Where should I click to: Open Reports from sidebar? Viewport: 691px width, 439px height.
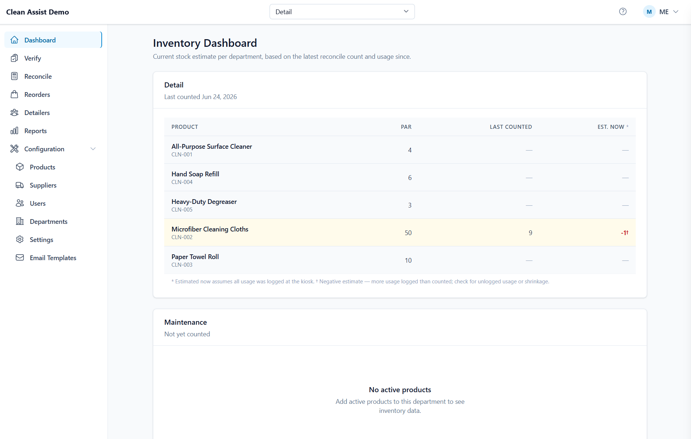[x=53, y=131]
